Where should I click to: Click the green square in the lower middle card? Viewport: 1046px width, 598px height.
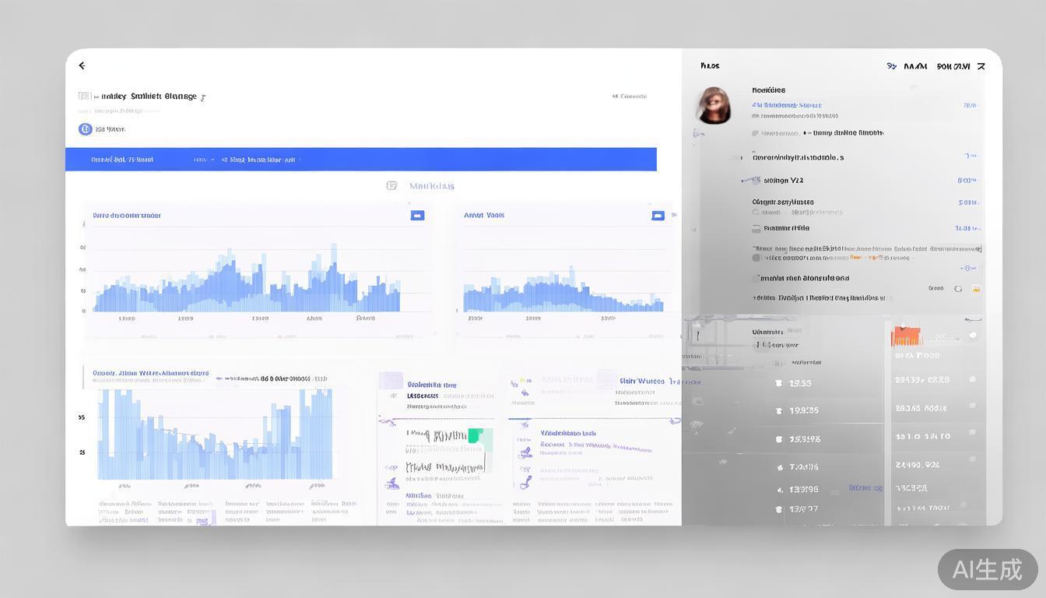[x=475, y=435]
